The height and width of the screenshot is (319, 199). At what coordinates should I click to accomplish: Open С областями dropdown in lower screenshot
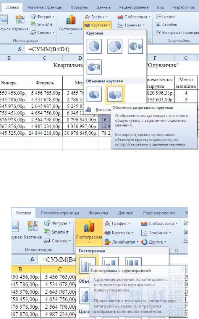pos(159,223)
